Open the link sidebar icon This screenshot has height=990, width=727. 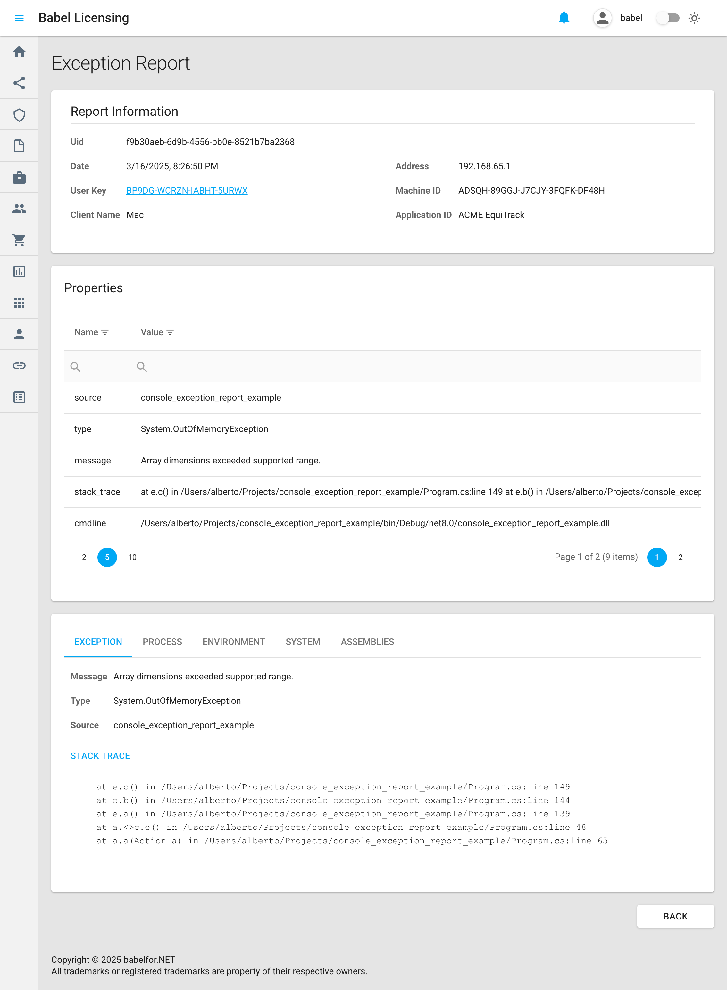19,366
